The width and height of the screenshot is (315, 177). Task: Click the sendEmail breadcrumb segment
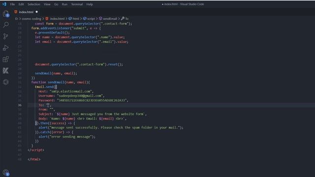click(108, 19)
